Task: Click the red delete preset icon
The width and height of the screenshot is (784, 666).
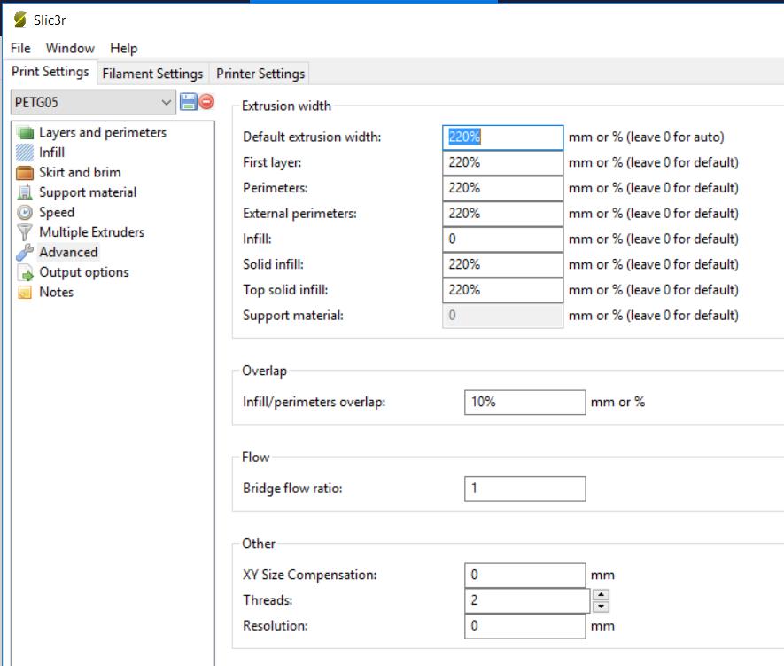Action: (x=206, y=102)
